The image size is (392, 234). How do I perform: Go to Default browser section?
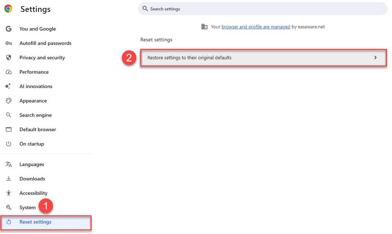pyautogui.click(x=38, y=129)
